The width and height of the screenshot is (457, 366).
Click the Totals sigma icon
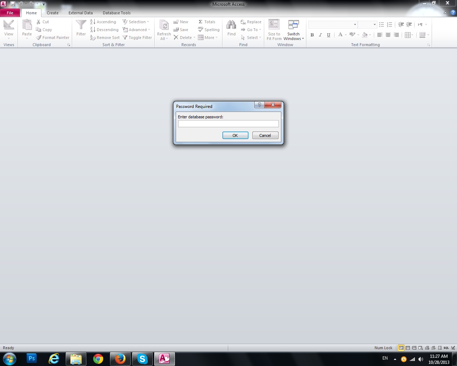(201, 22)
